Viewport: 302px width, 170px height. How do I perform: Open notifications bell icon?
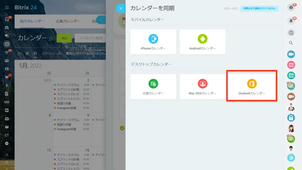pyautogui.click(x=291, y=21)
